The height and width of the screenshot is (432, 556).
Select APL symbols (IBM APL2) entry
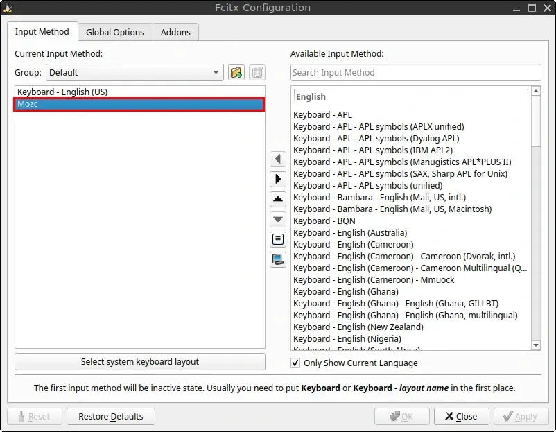click(410, 150)
